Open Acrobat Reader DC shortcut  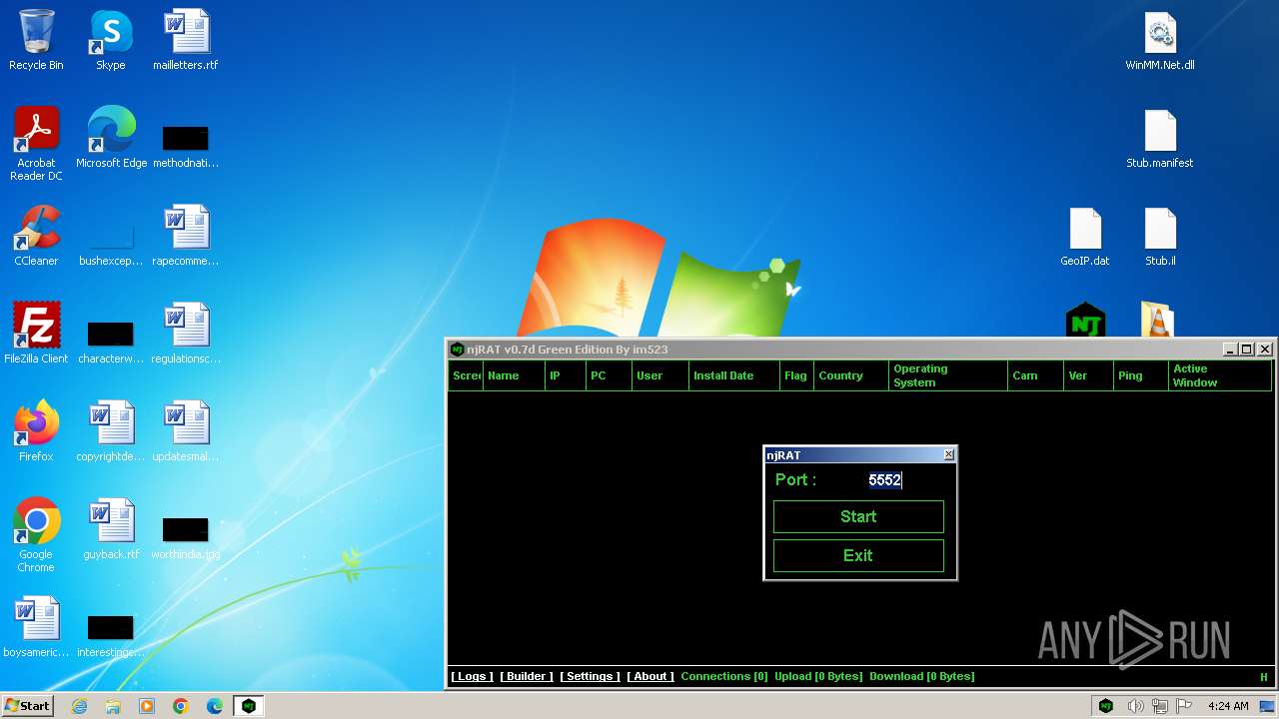click(36, 144)
